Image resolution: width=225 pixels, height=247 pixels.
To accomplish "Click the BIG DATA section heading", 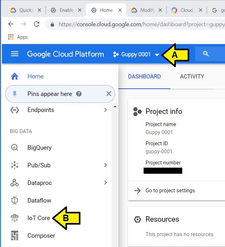I will click(21, 131).
